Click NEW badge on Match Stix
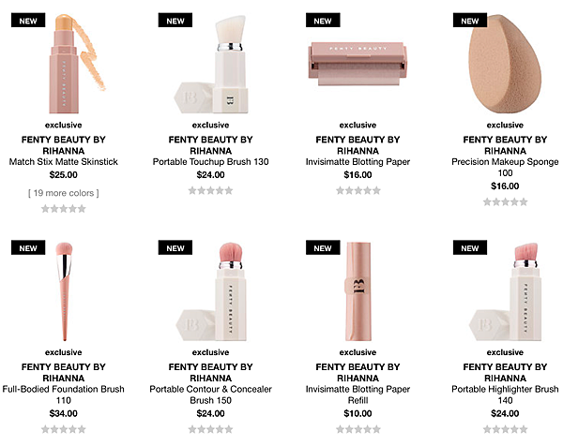 point(28,20)
